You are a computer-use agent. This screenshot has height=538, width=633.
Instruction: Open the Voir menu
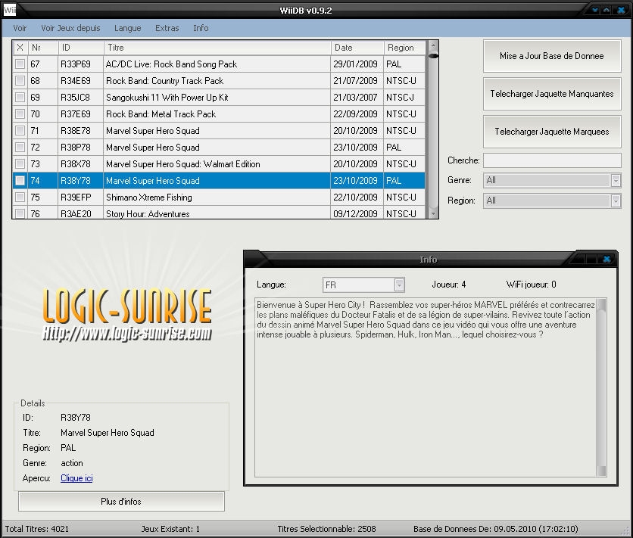coord(20,28)
